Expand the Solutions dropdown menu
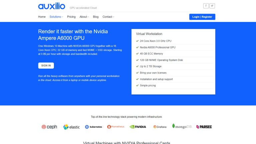Screen dimensions: 256x144 [x=56, y=17]
